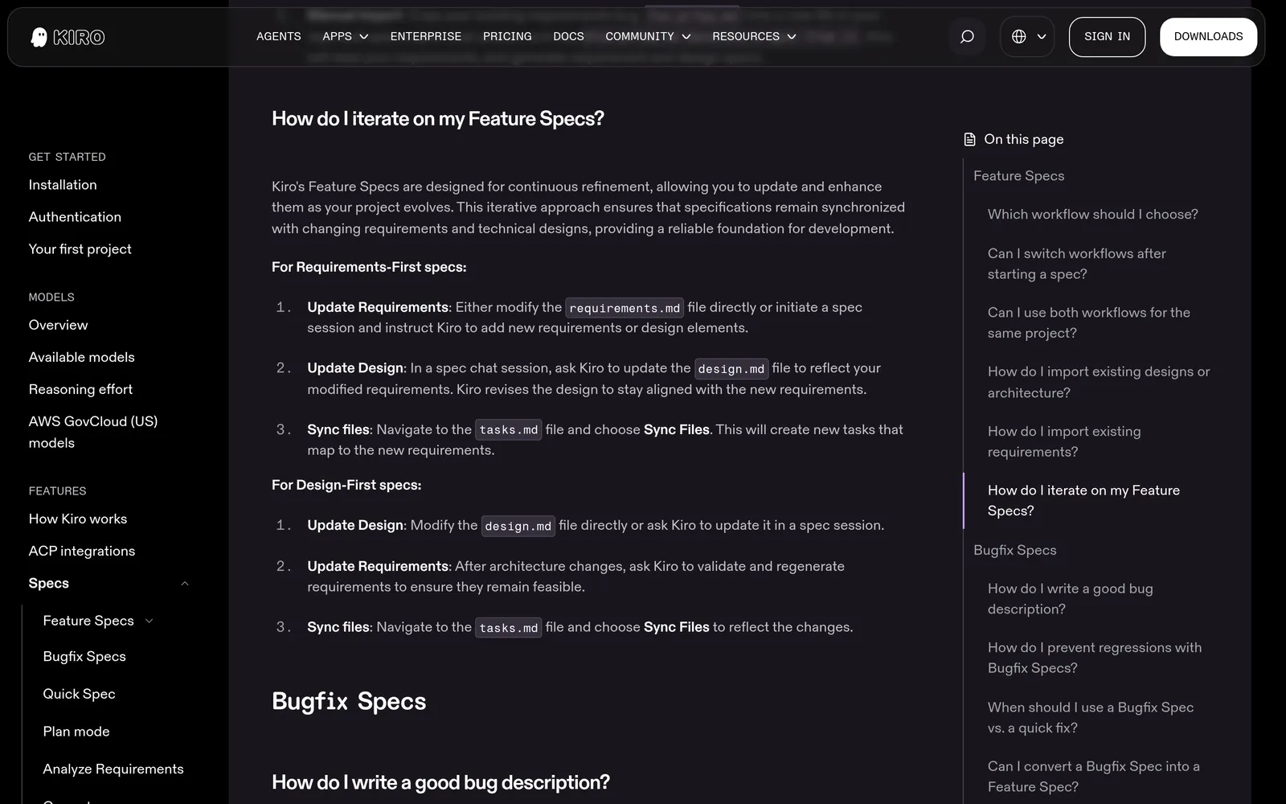Jump to use both workflows section
The height and width of the screenshot is (804, 1286).
click(1088, 323)
